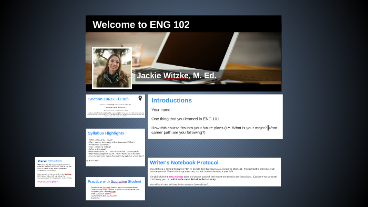This screenshot has width=368, height=207.
Task: Click the Welcome to ENG 102 title
Action: click(141, 25)
